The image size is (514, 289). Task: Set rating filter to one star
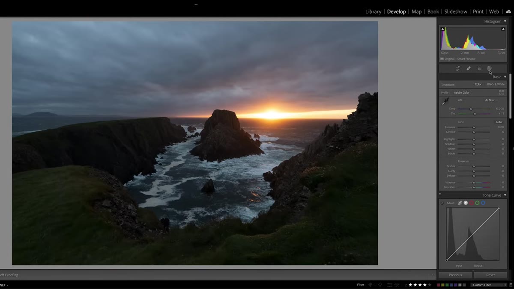pyautogui.click(x=410, y=285)
